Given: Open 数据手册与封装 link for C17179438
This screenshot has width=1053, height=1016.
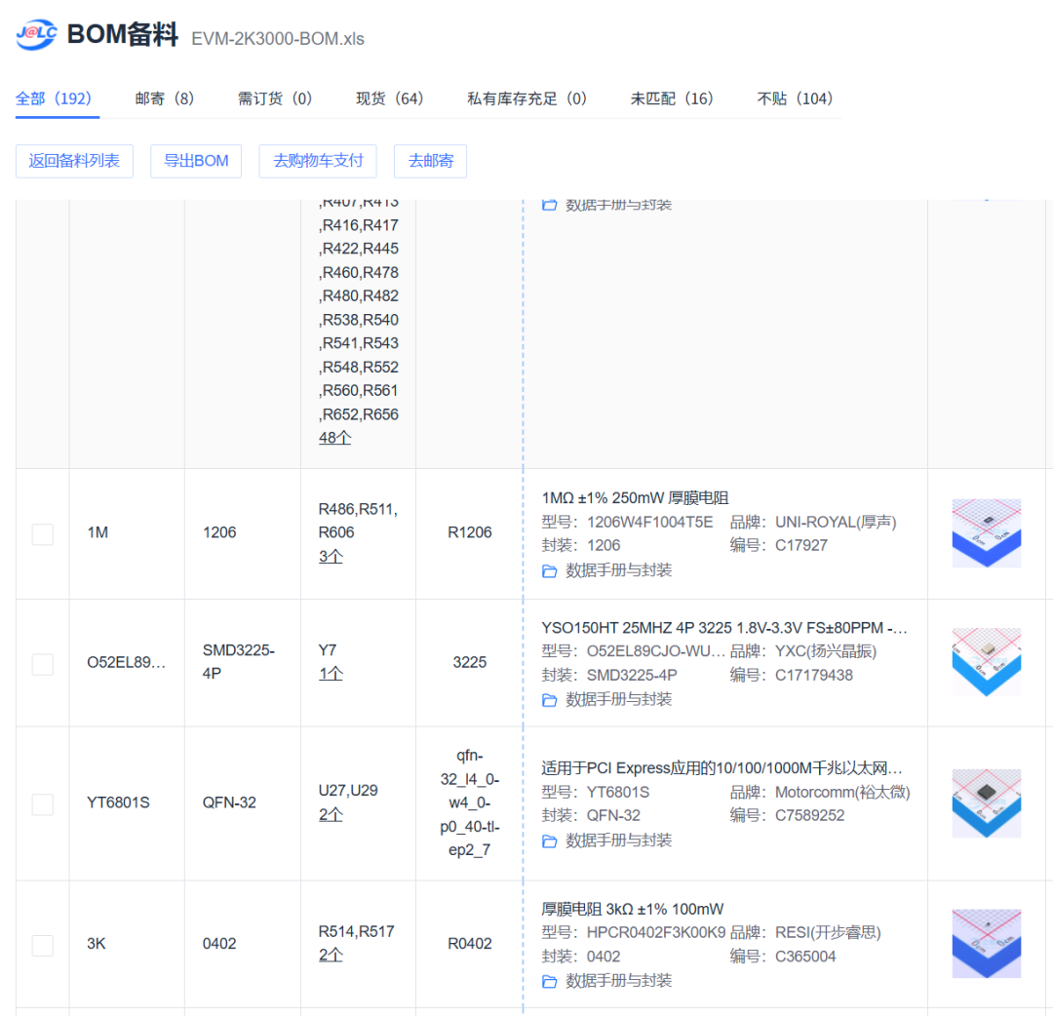Looking at the screenshot, I should 618,700.
